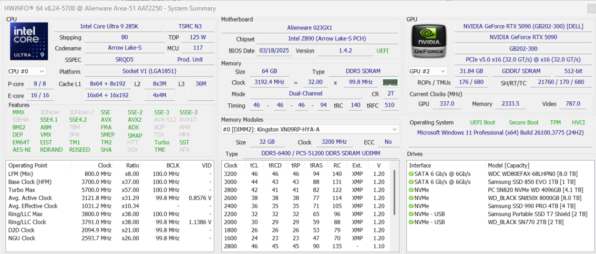Viewport: 596px width, 254px height.
Task: Click green check icon beside Samsung SSD 990 PRO
Action: [411, 206]
